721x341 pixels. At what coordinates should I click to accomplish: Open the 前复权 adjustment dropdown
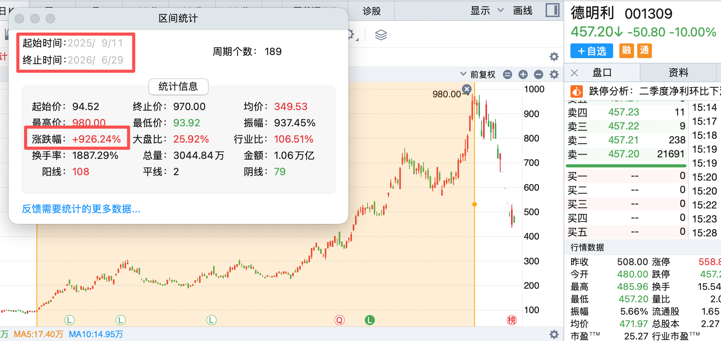click(478, 74)
